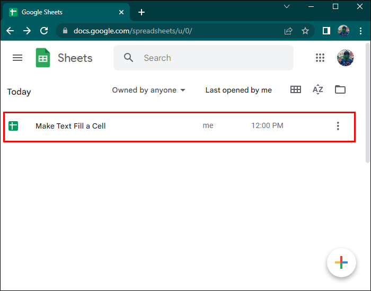
Task: Open the Chrome three-dot menu
Action: coord(360,31)
